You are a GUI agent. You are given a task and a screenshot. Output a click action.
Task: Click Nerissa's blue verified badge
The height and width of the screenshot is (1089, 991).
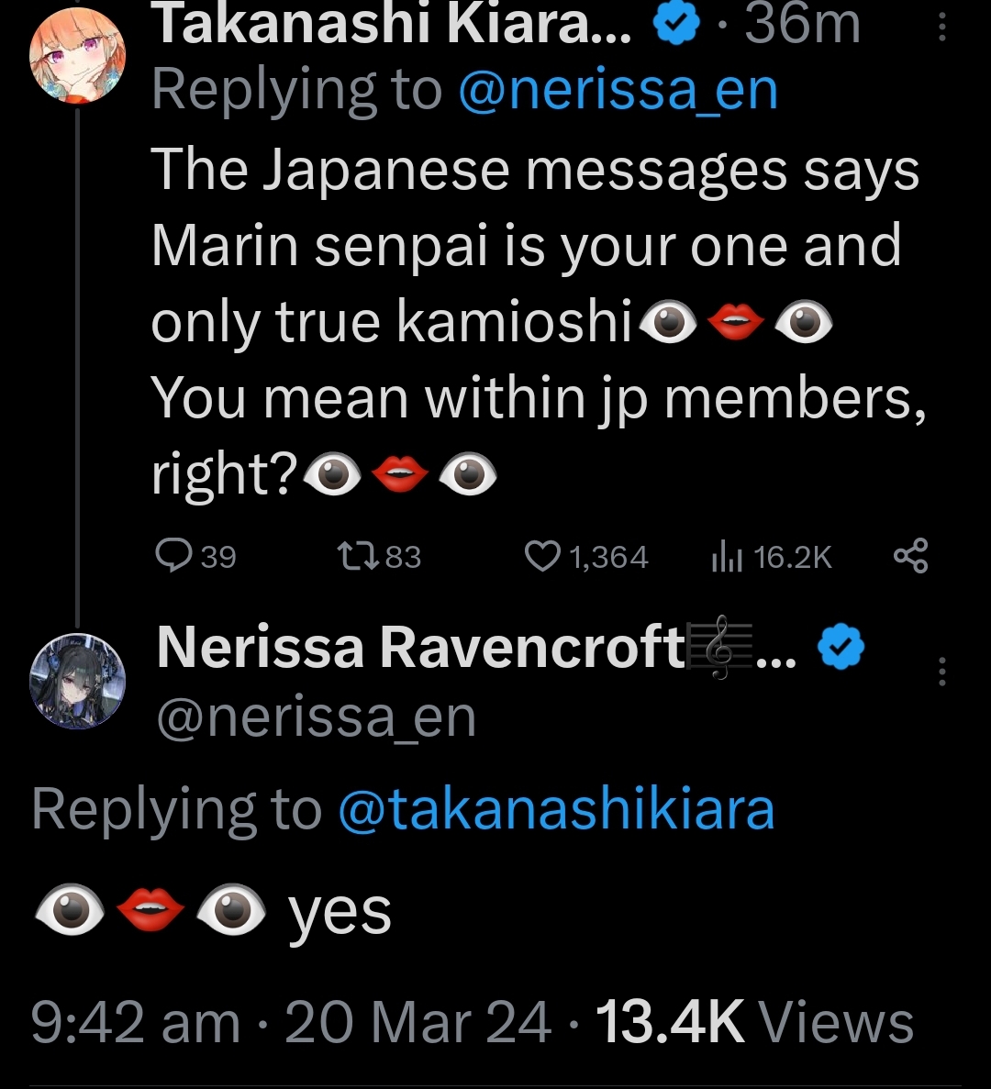tap(841, 649)
